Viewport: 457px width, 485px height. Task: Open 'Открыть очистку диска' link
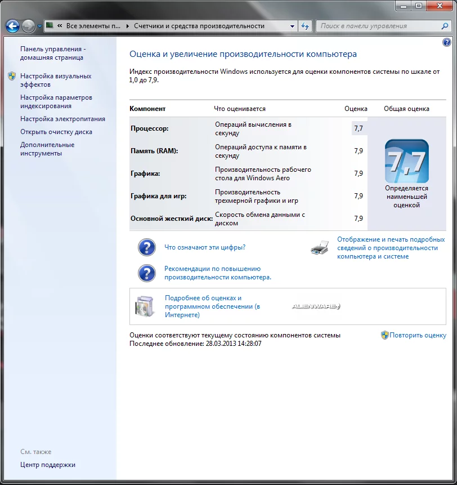pyautogui.click(x=56, y=132)
